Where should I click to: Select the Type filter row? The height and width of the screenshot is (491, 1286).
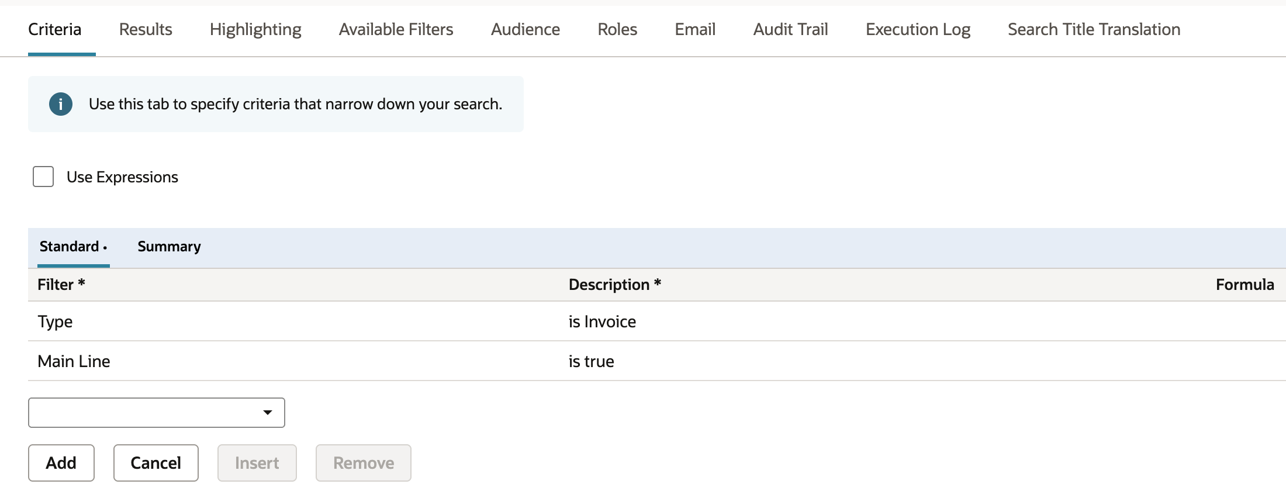tap(657, 321)
